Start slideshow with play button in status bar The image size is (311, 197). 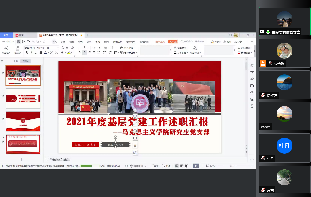pyautogui.click(x=195, y=166)
